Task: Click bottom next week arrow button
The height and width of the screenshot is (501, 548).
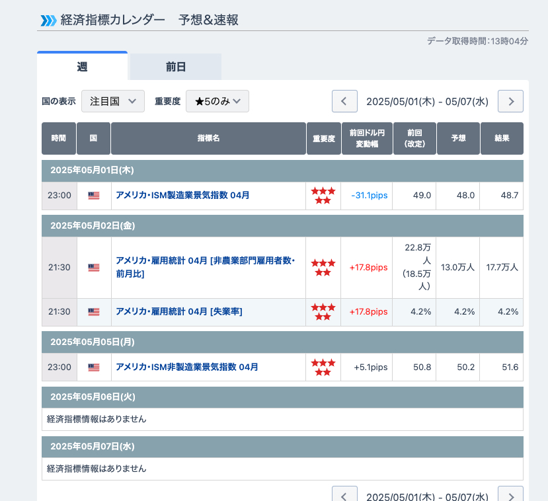Action: point(510,494)
